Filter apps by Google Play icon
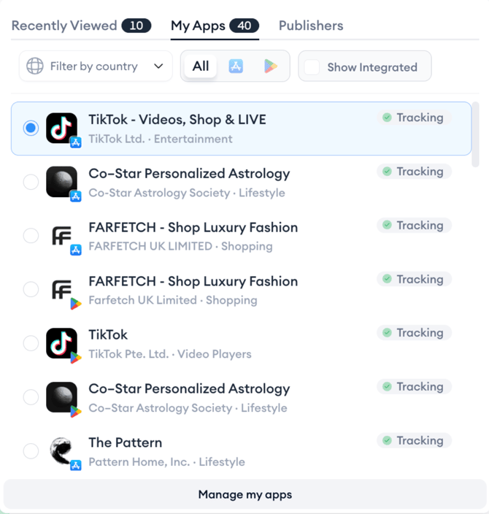This screenshot has height=514, width=489. [270, 66]
